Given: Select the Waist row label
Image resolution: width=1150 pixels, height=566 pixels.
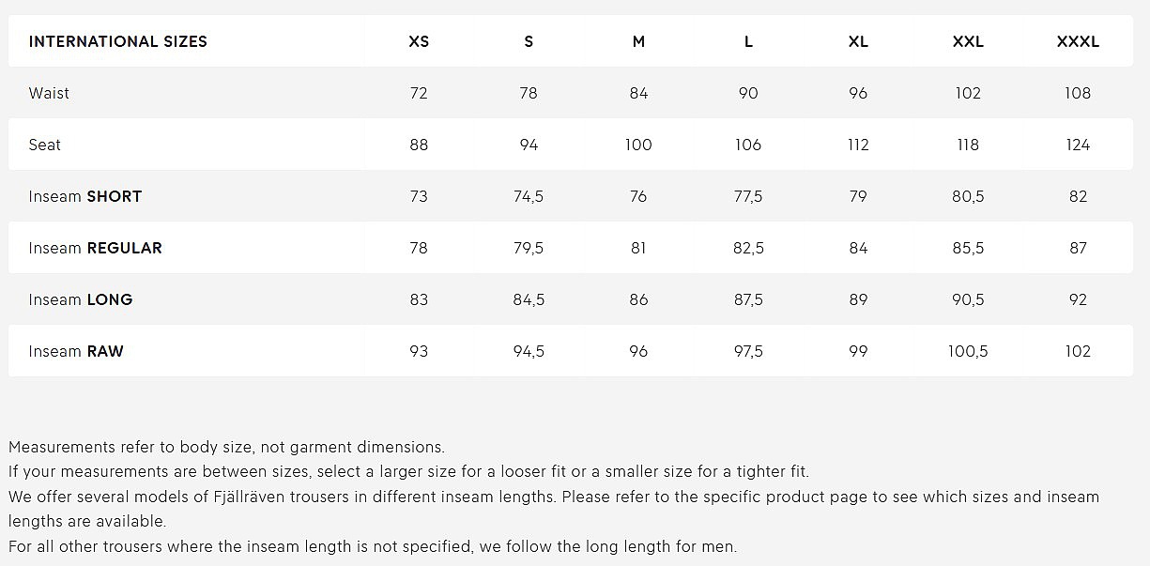Looking at the screenshot, I should (49, 93).
